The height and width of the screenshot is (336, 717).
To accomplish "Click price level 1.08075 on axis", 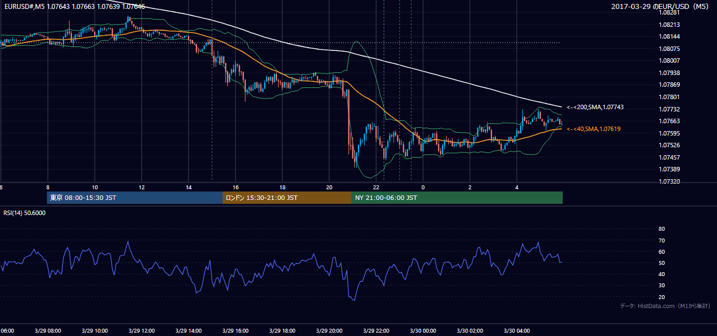I will click(669, 48).
